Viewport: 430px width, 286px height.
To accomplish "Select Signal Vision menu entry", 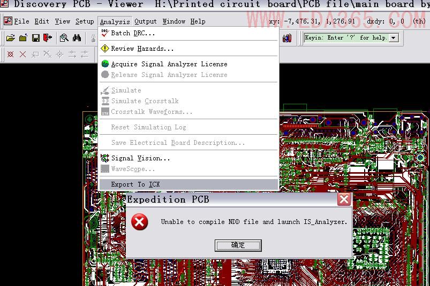I will pos(188,158).
